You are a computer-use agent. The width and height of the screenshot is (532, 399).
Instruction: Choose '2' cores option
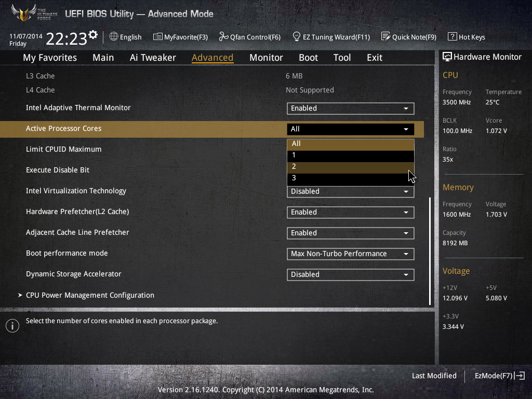351,167
